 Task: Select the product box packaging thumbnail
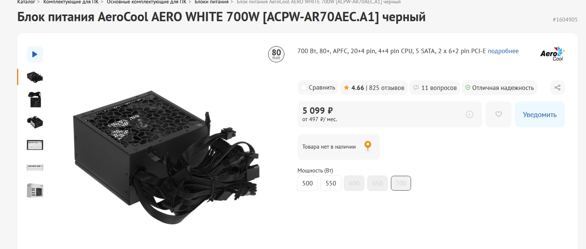click(x=35, y=190)
